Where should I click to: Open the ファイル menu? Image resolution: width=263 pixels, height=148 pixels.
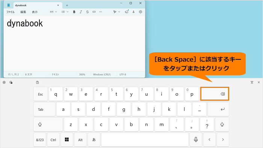point(11,12)
